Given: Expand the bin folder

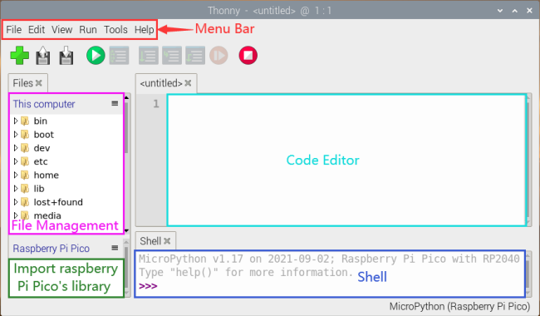Looking at the screenshot, I should 16,121.
